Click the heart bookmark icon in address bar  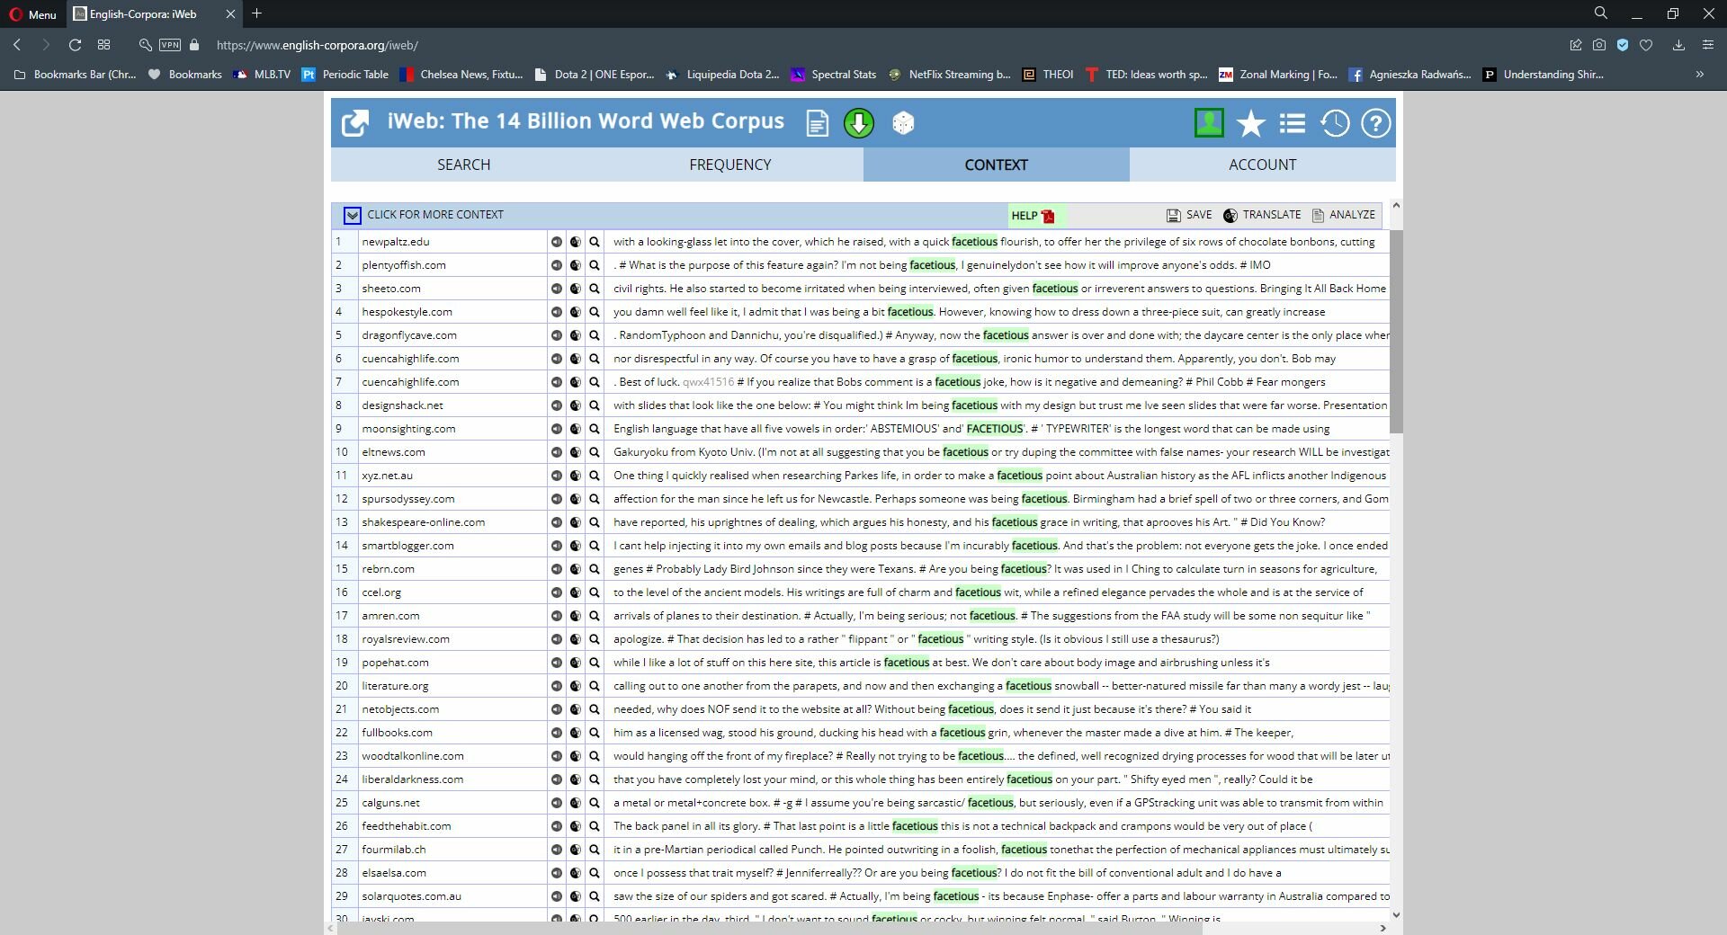1646,45
